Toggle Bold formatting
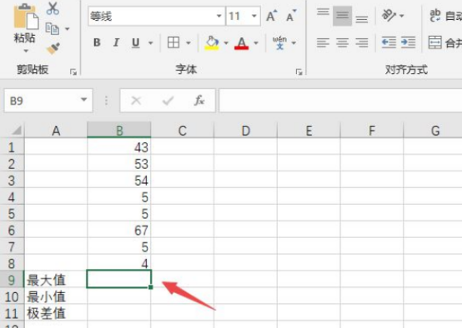Viewport: 462px width, 328px height. click(x=97, y=42)
